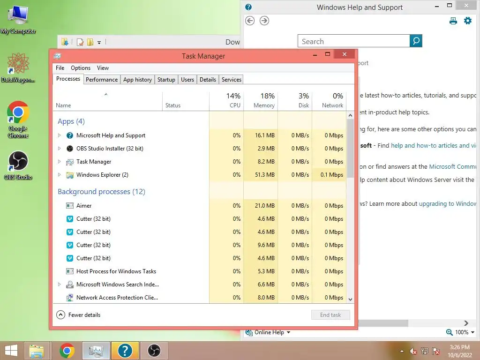Open Chrome from the taskbar
Viewport: 480px width, 360px height.
[x=67, y=351]
